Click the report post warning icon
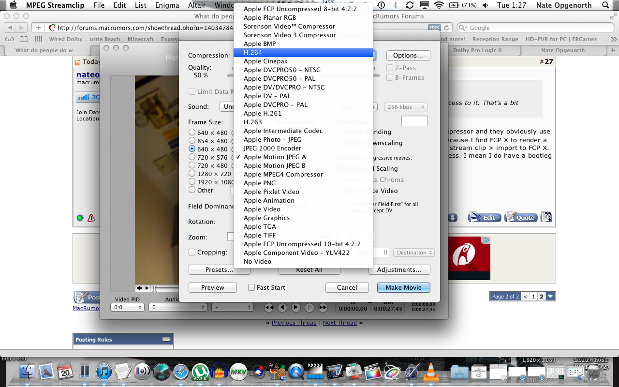 coord(91,218)
